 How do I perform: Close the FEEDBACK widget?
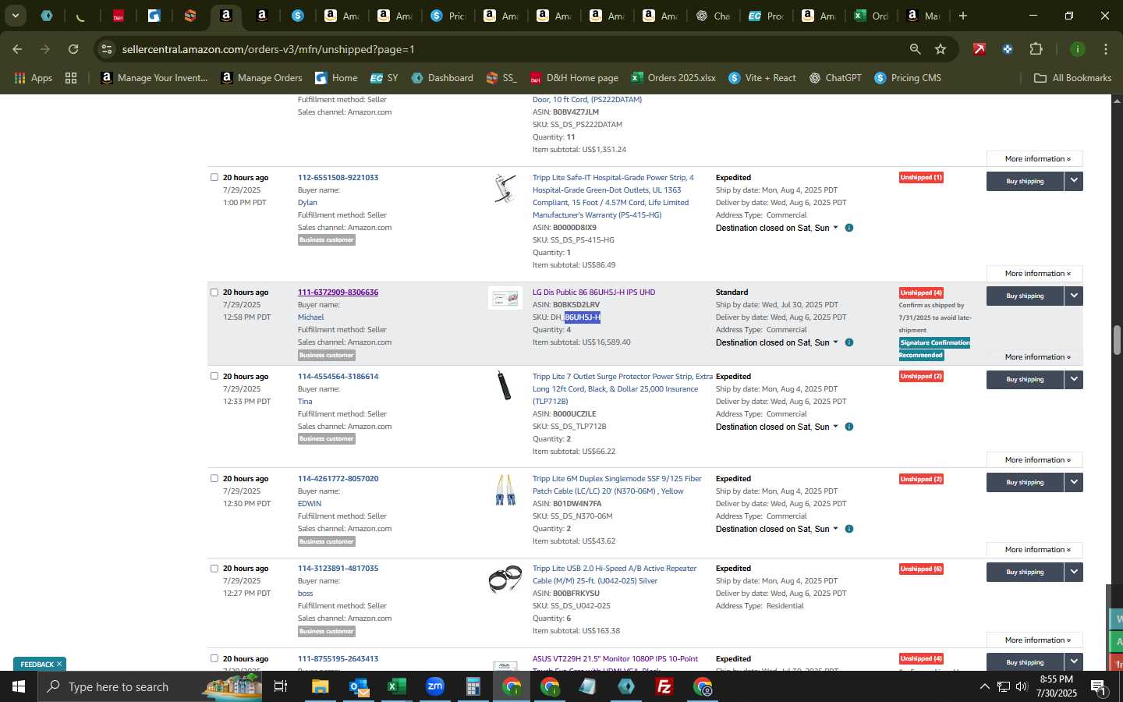point(59,664)
